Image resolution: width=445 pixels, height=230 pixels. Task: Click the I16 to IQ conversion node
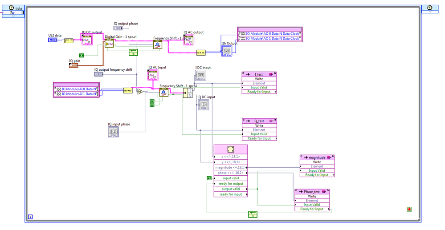(128, 91)
